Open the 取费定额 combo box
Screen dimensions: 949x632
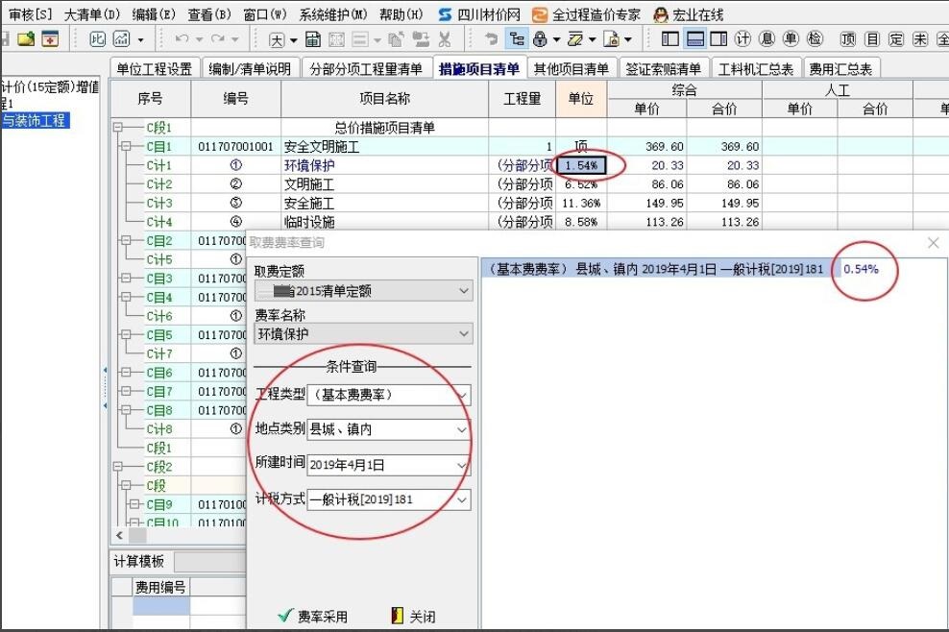[x=363, y=291]
